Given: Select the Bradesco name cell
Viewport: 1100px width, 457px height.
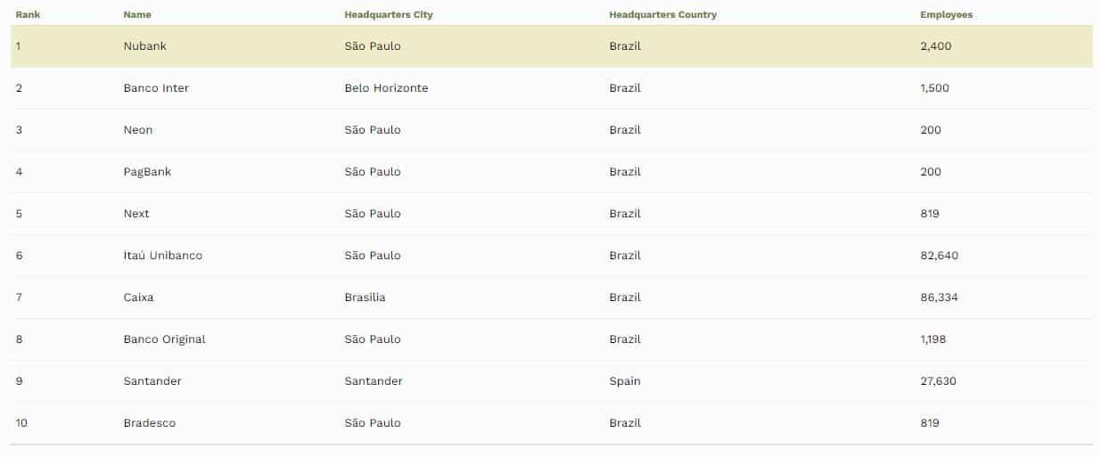Looking at the screenshot, I should tap(150, 423).
